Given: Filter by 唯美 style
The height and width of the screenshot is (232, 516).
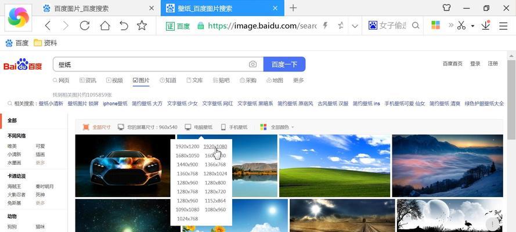Looking at the screenshot, I should pyautogui.click(x=12, y=146).
